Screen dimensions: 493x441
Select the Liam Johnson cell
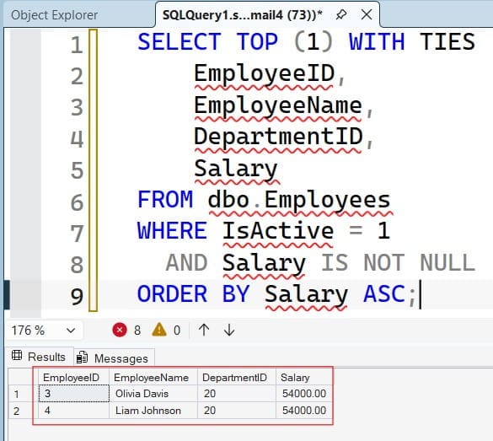pos(153,411)
